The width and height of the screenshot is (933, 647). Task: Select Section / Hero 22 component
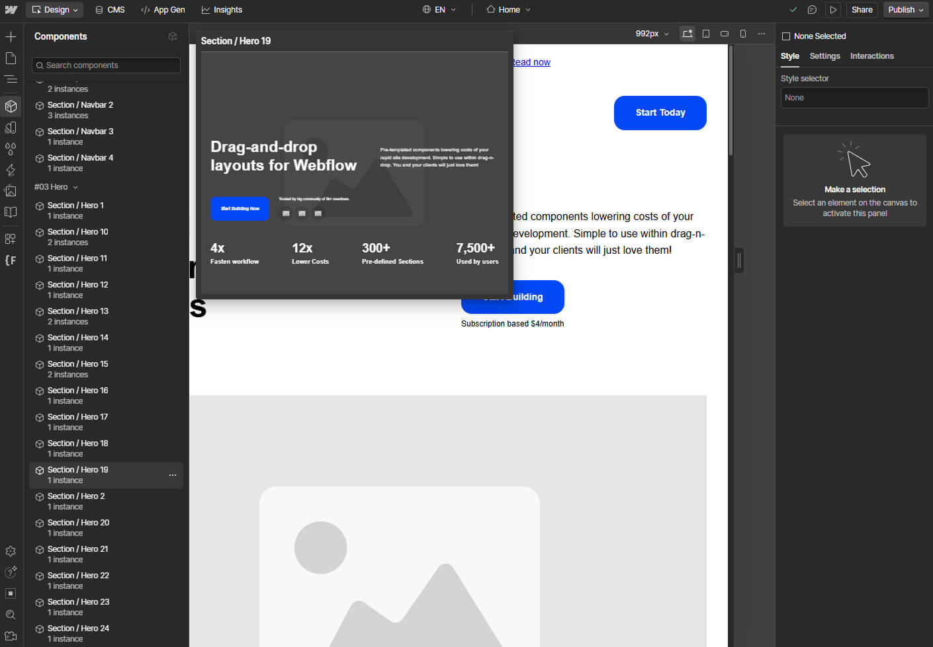[x=106, y=581]
